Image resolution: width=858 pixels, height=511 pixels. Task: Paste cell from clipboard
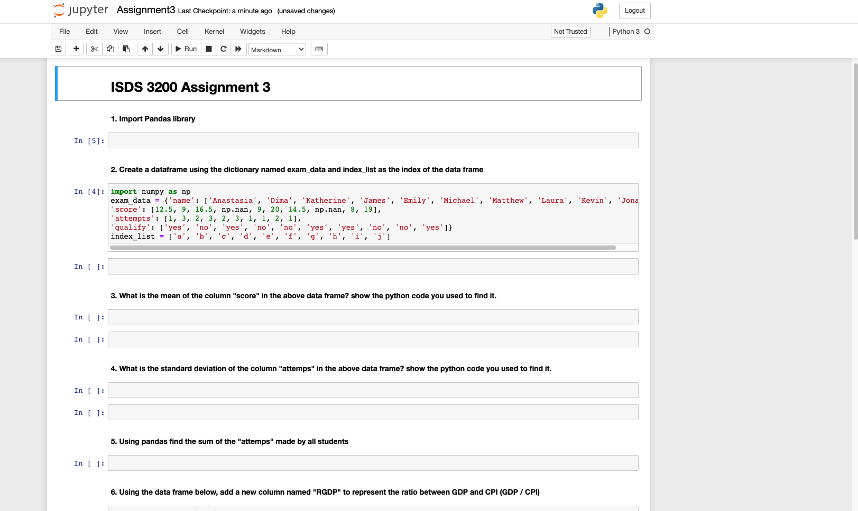click(x=126, y=49)
